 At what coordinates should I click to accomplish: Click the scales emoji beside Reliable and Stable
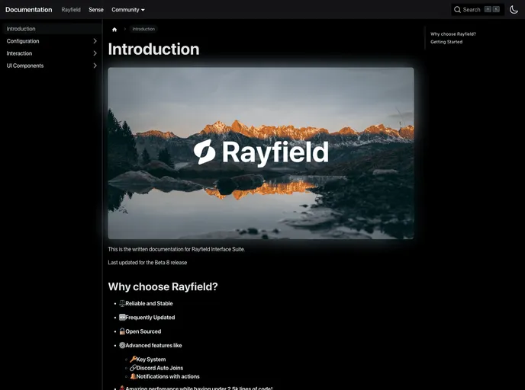(122, 303)
